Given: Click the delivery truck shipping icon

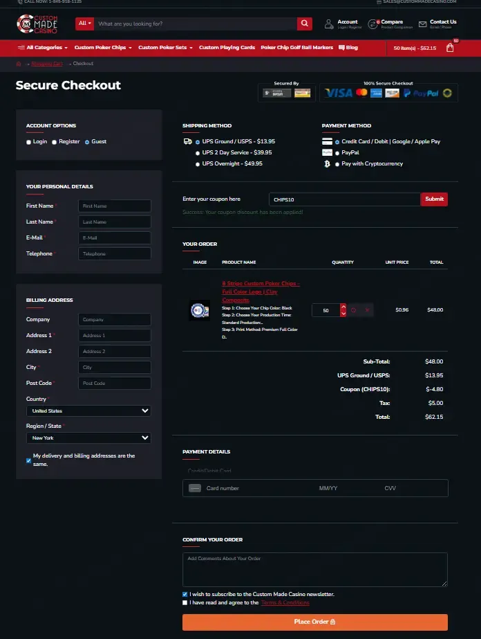Looking at the screenshot, I should point(187,141).
